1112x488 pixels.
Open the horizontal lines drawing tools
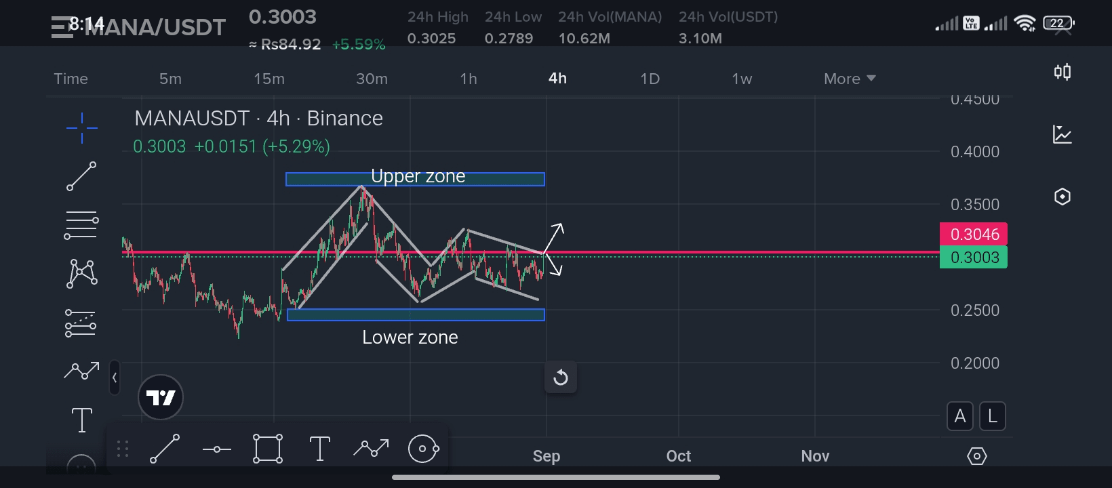pos(81,226)
